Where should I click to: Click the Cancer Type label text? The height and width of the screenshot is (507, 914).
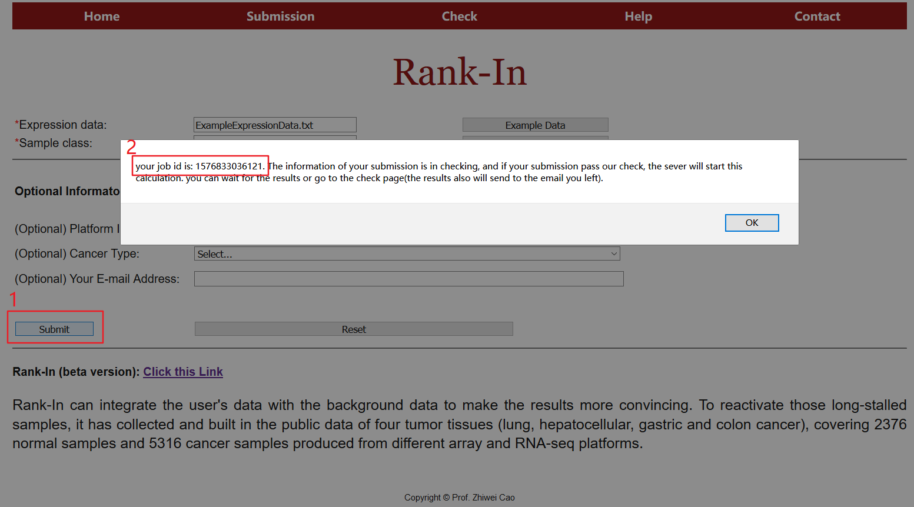77,253
